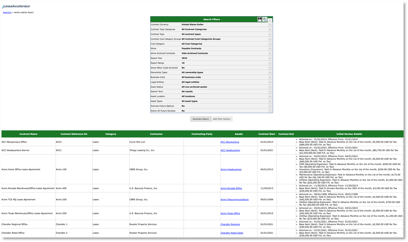
Task: Collapse the Search Filters panel arrow
Action: (x=270, y=20)
